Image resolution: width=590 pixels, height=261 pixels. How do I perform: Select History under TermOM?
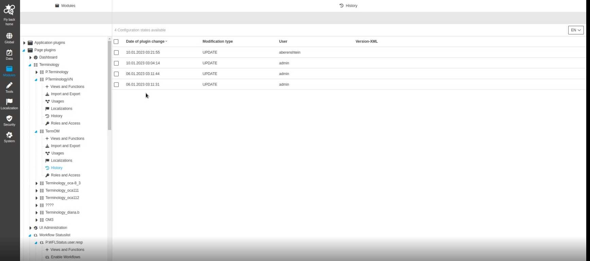(x=56, y=168)
